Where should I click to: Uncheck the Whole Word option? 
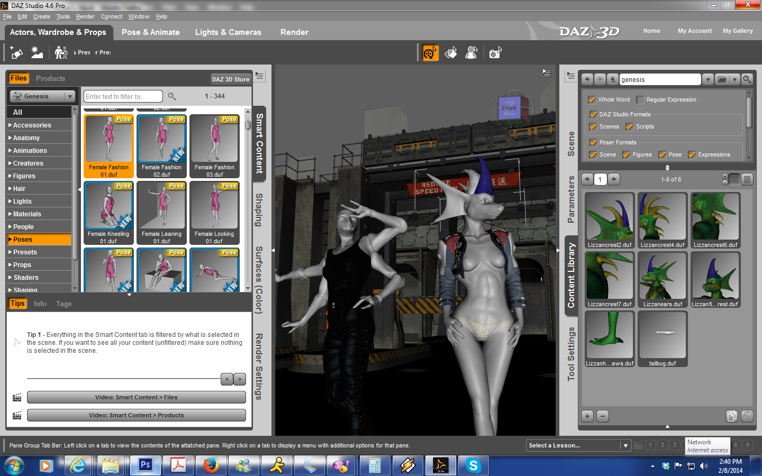[592, 100]
